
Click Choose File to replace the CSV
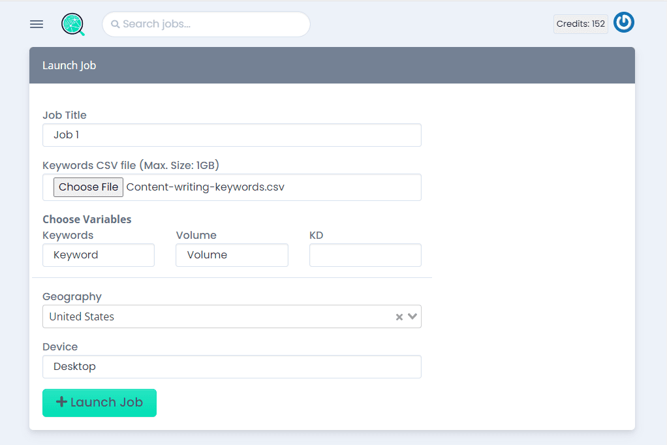[88, 187]
